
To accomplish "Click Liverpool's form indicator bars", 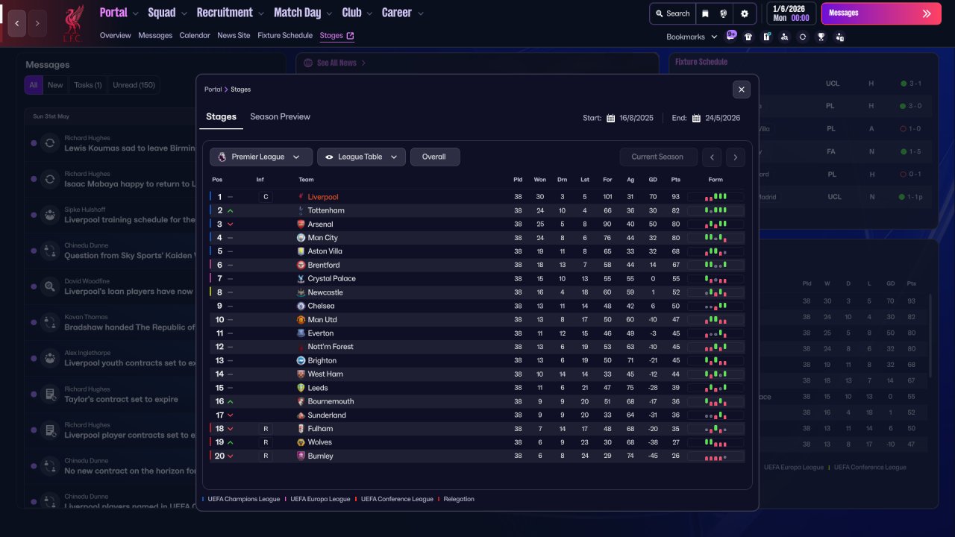I will click(716, 197).
